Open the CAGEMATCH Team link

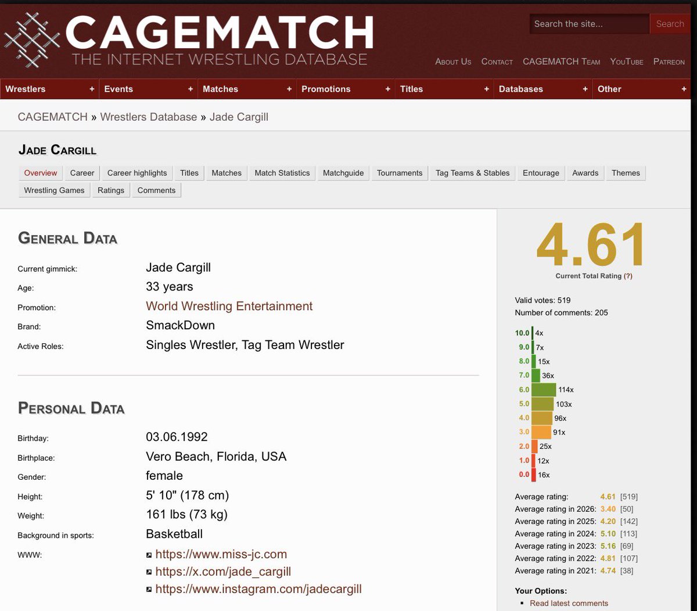562,62
